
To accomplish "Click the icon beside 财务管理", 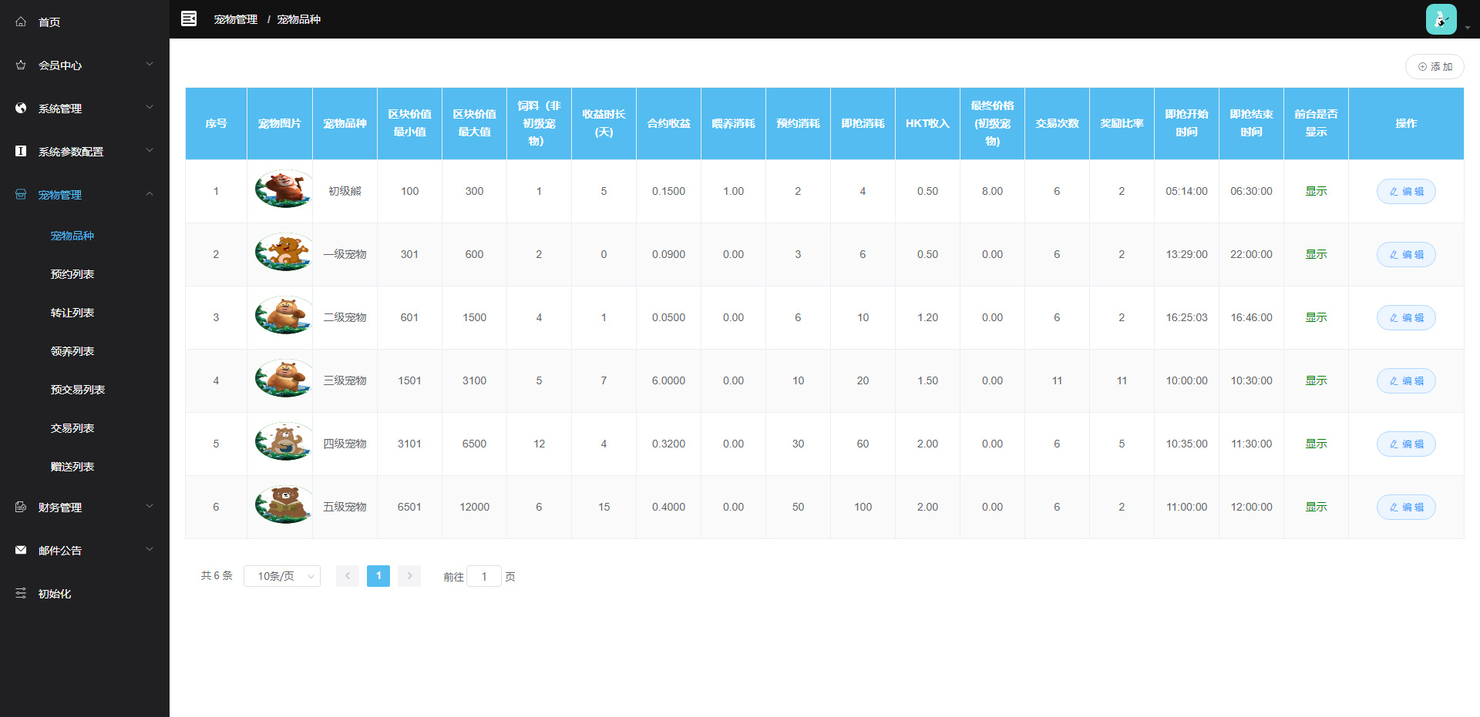I will click(x=21, y=507).
